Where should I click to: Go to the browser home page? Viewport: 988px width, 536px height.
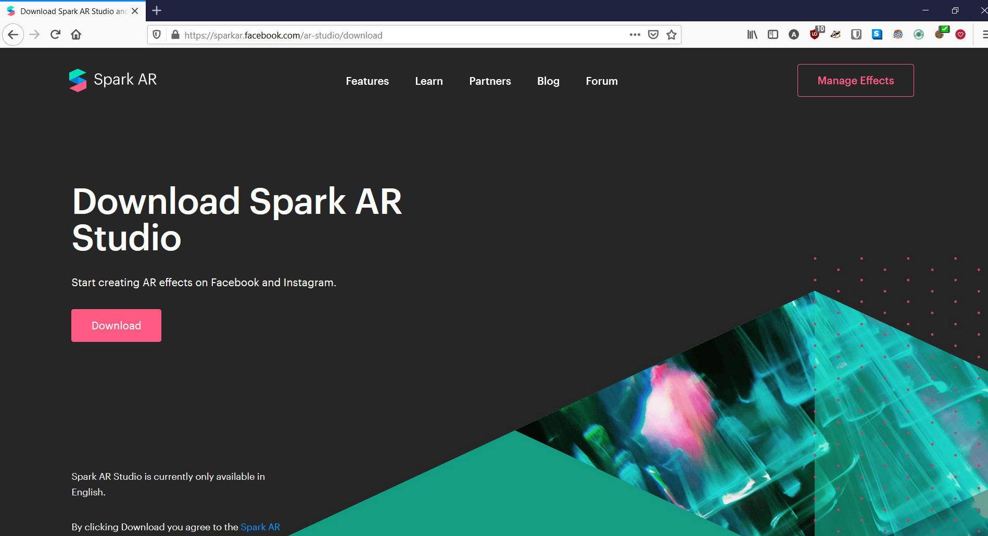(76, 34)
